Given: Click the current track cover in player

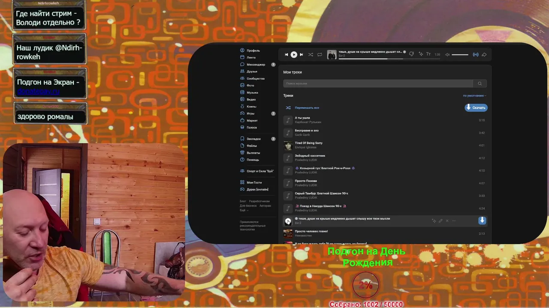Looking at the screenshot, I should (332, 54).
